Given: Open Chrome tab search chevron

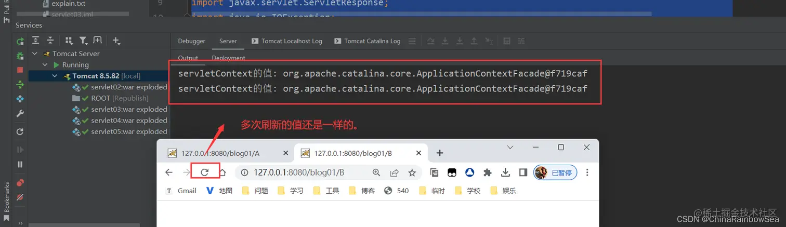Looking at the screenshot, I should [x=510, y=148].
